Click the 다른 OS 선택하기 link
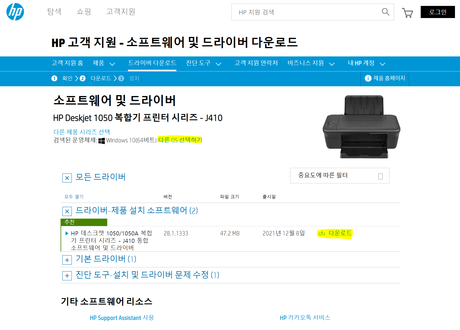 (180, 140)
